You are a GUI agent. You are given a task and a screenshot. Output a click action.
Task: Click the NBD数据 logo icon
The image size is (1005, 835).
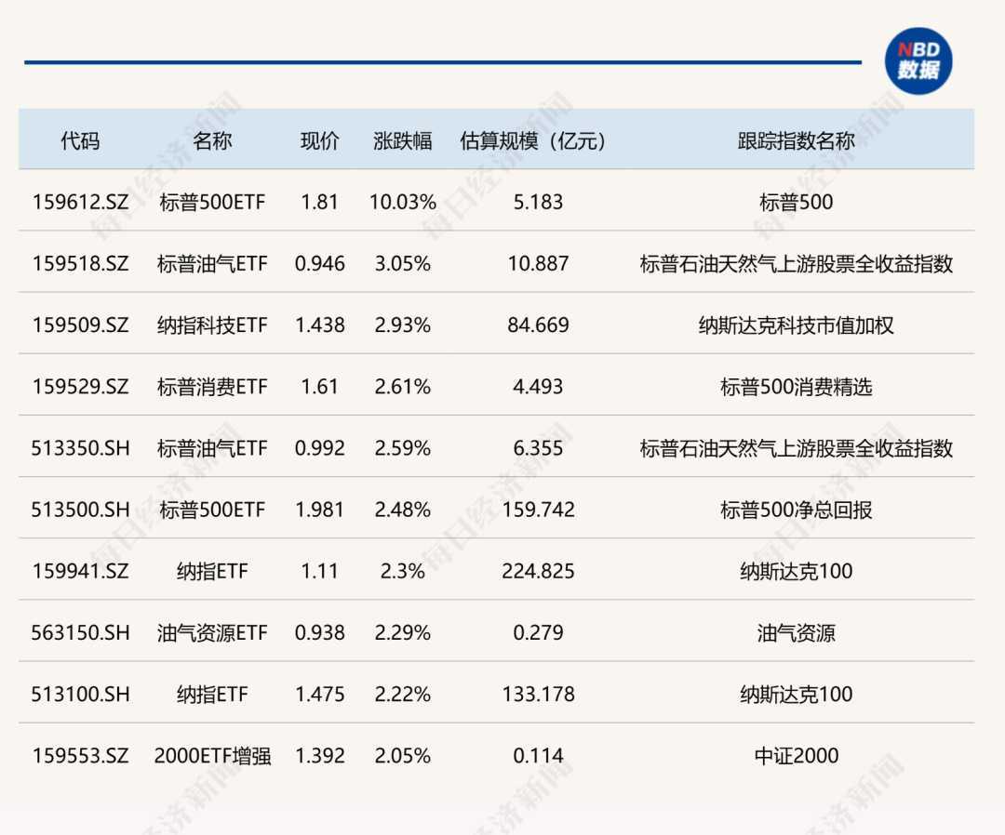tap(918, 60)
